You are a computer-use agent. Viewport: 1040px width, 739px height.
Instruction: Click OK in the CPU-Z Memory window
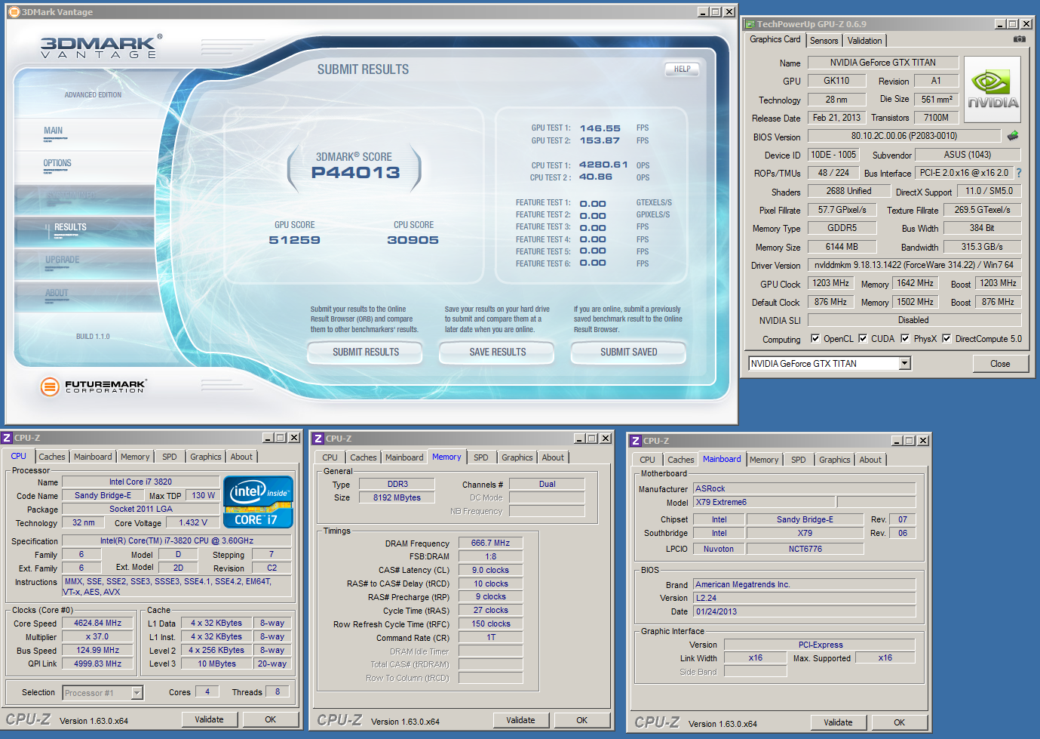581,720
